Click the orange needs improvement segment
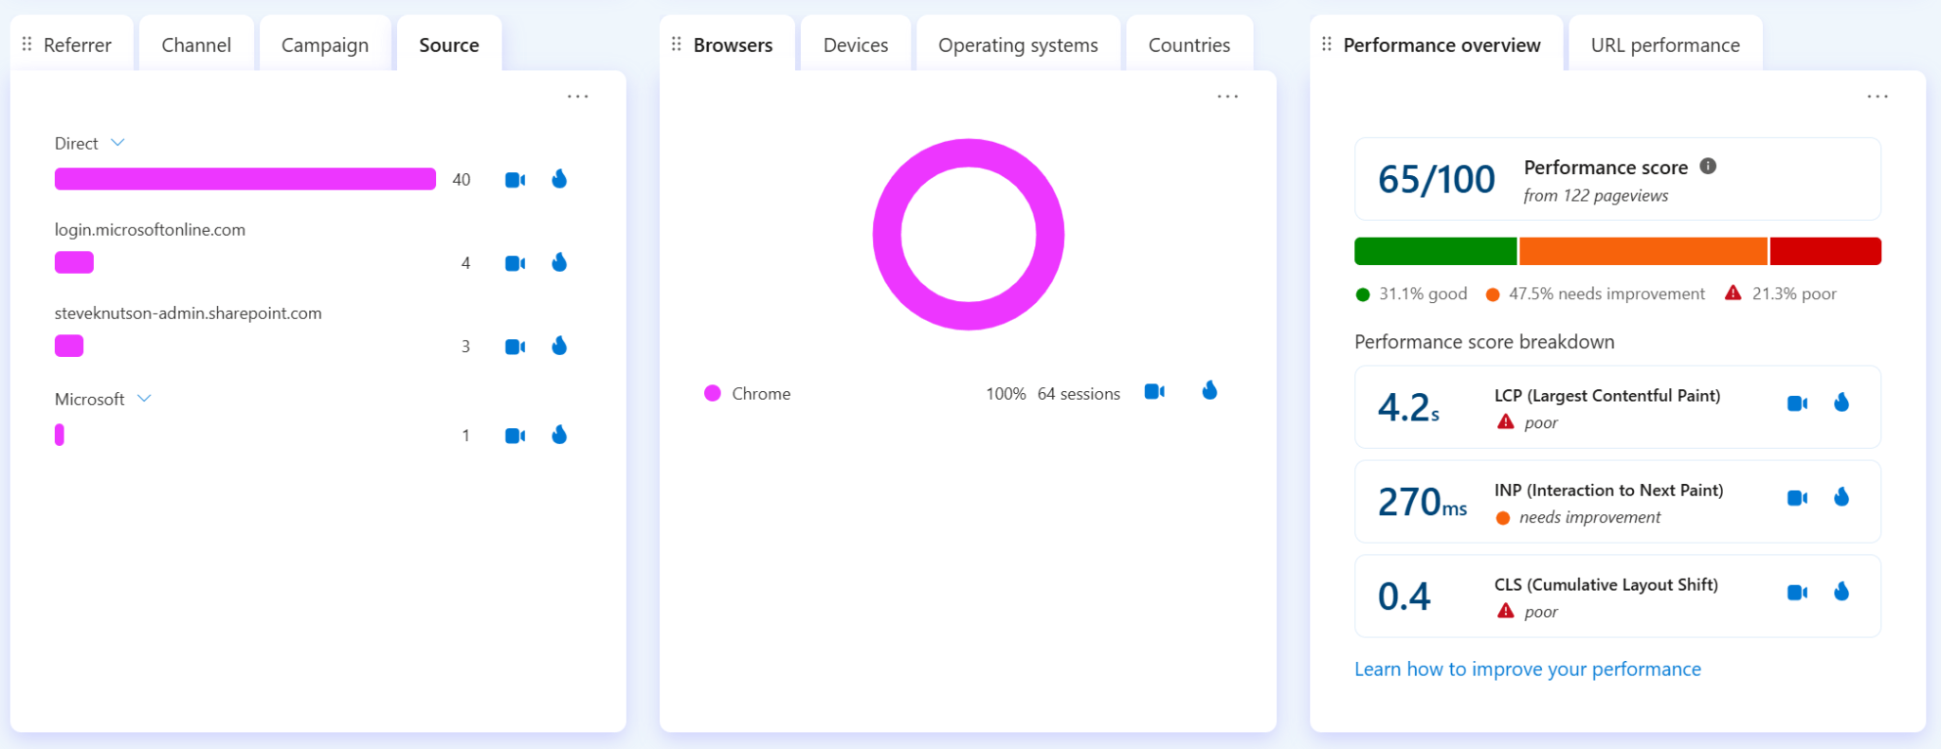 pyautogui.click(x=1643, y=251)
